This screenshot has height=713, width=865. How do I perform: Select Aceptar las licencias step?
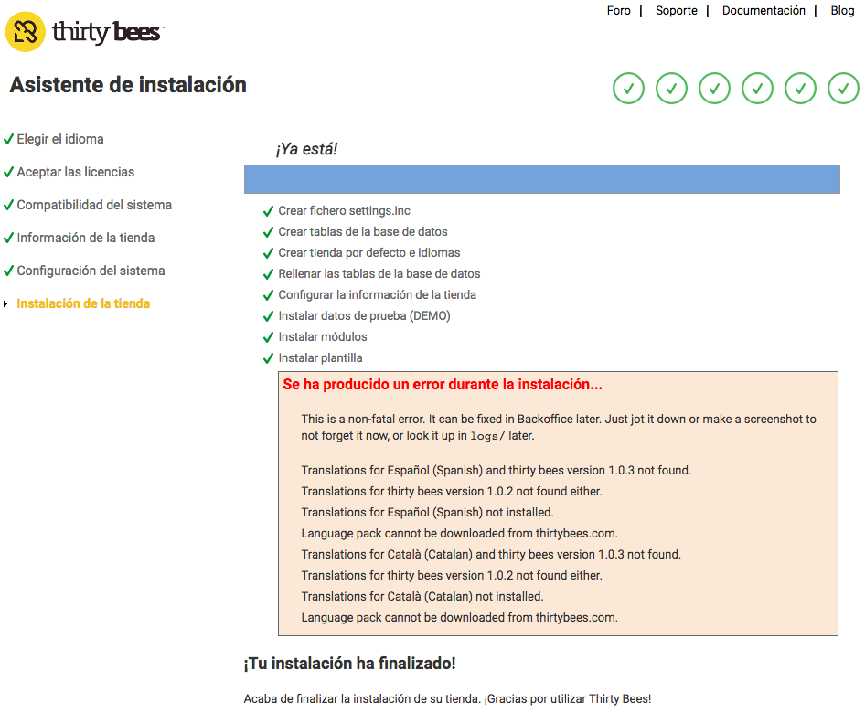[x=75, y=172]
